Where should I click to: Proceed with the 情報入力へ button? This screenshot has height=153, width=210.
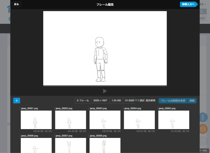point(189,4)
